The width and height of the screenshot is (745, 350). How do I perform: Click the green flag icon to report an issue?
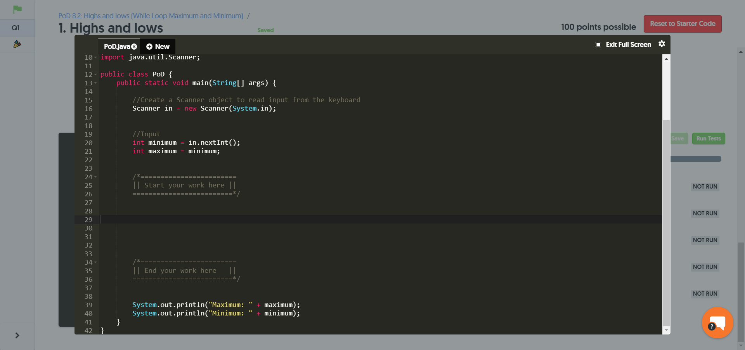coord(17,9)
